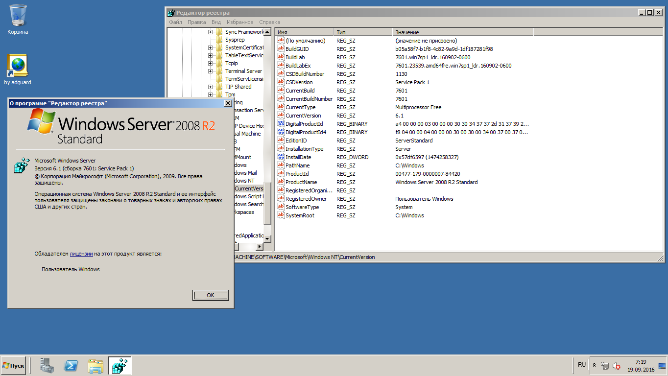Expand the SystemCertificates tree node
The width and height of the screenshot is (668, 376).
pyautogui.click(x=211, y=47)
